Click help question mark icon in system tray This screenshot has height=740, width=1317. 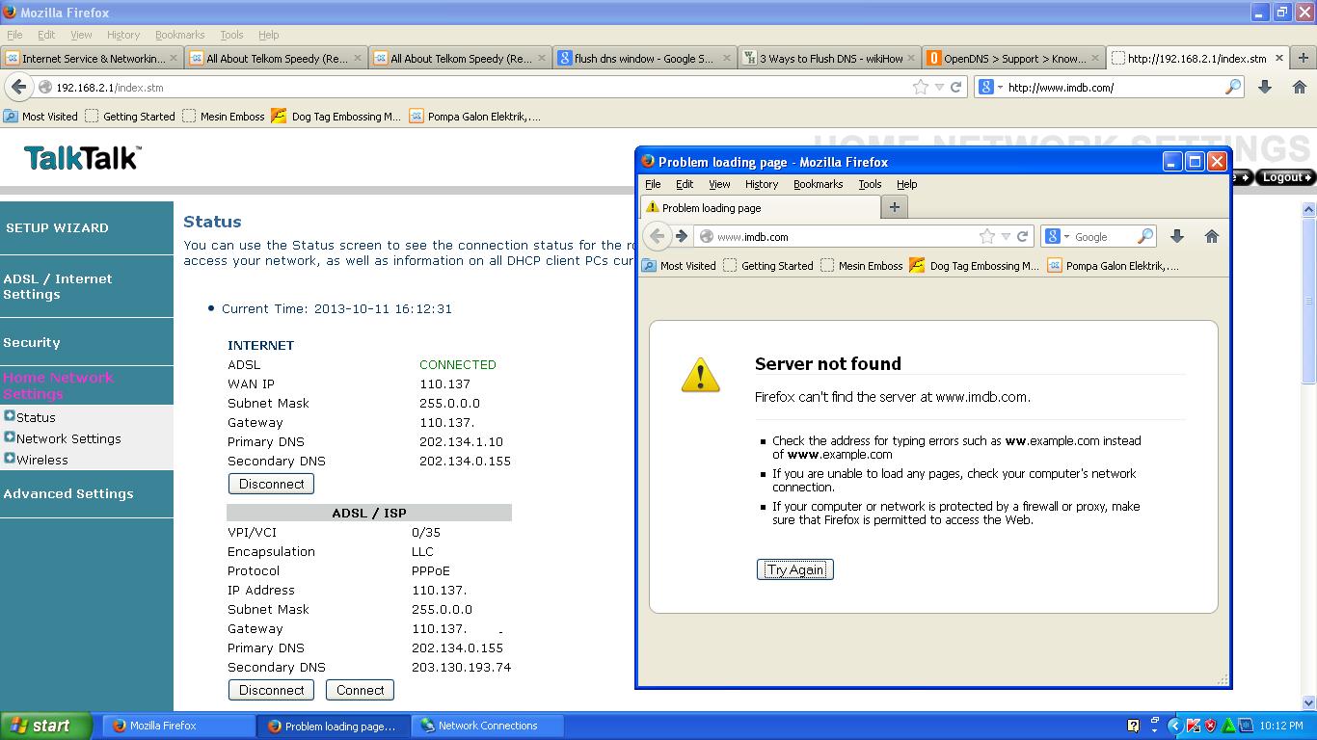pos(1133,726)
